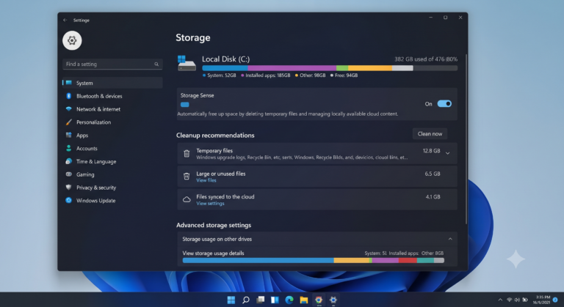Open Gaming settings page
This screenshot has width=564, height=307.
112,174
